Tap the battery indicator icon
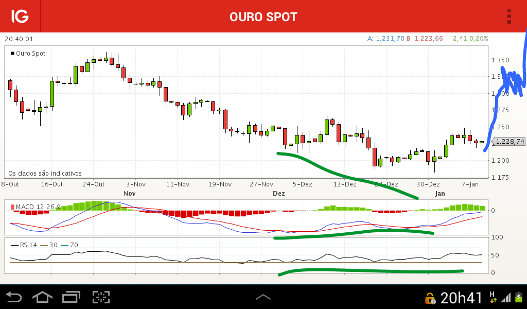The height and width of the screenshot is (309, 527). coord(519,297)
